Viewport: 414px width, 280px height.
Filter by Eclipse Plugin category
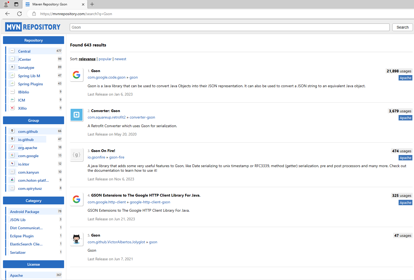coord(22,236)
